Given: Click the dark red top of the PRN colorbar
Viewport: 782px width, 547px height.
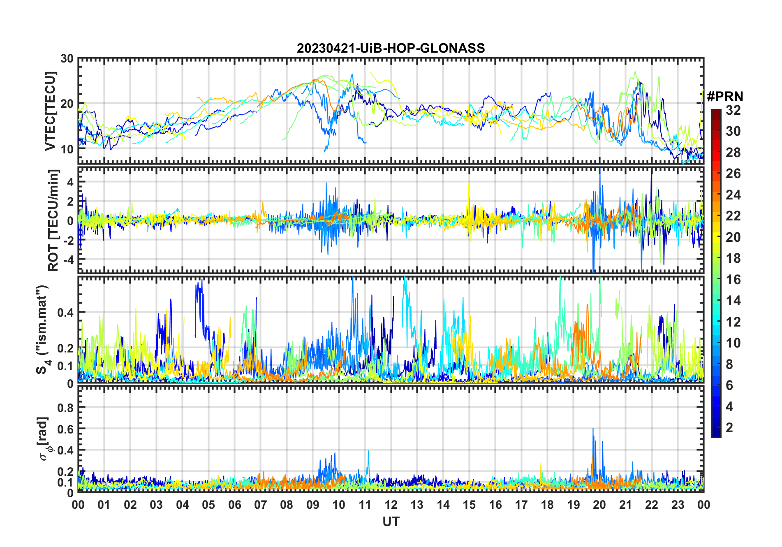Looking at the screenshot, I should coord(716,113).
